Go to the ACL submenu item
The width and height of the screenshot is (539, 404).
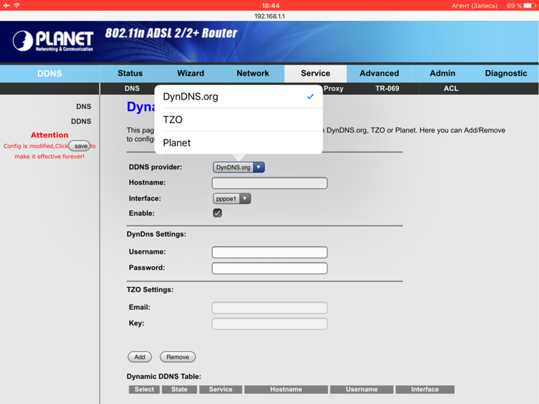pos(451,88)
